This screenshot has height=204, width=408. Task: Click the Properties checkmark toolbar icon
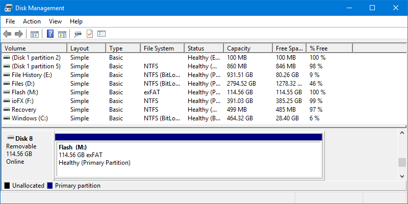coord(90,34)
